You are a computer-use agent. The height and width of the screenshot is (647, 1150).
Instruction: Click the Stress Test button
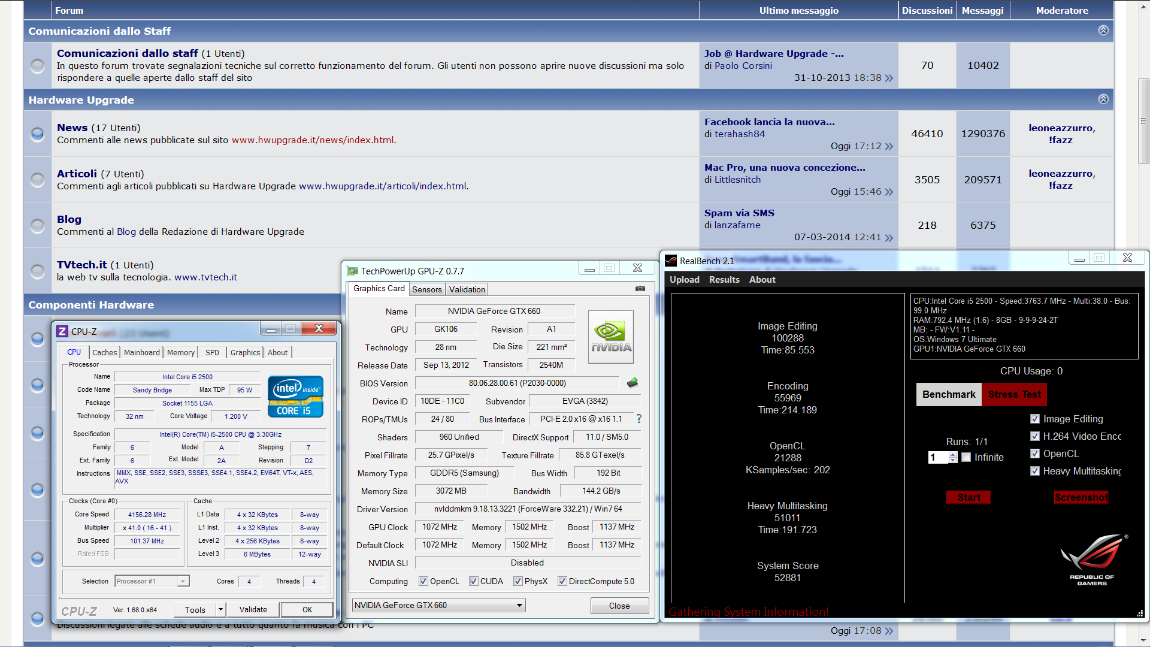point(1014,394)
